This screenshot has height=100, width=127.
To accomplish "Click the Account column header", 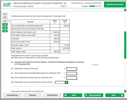I will [x=30, y=22].
